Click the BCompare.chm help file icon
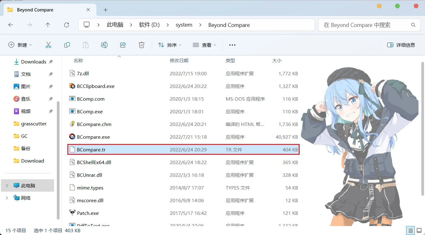This screenshot has width=425, height=235. [x=72, y=124]
